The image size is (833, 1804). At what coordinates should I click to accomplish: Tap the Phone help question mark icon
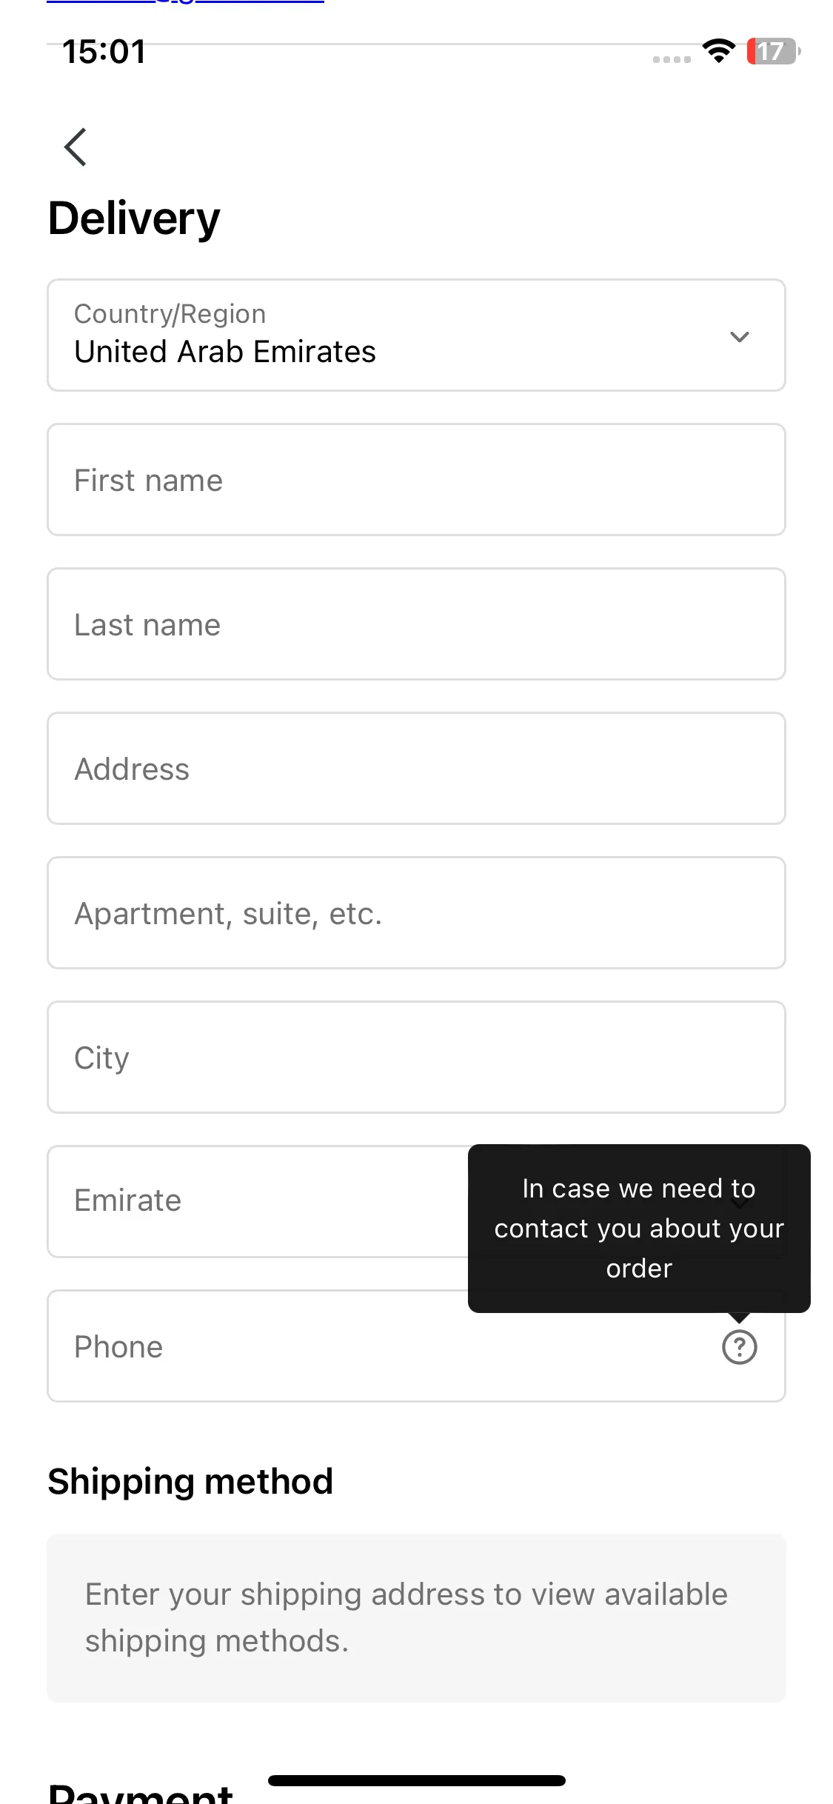pyautogui.click(x=739, y=1346)
